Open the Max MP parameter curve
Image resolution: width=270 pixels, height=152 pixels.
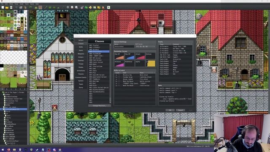(x=130, y=56)
